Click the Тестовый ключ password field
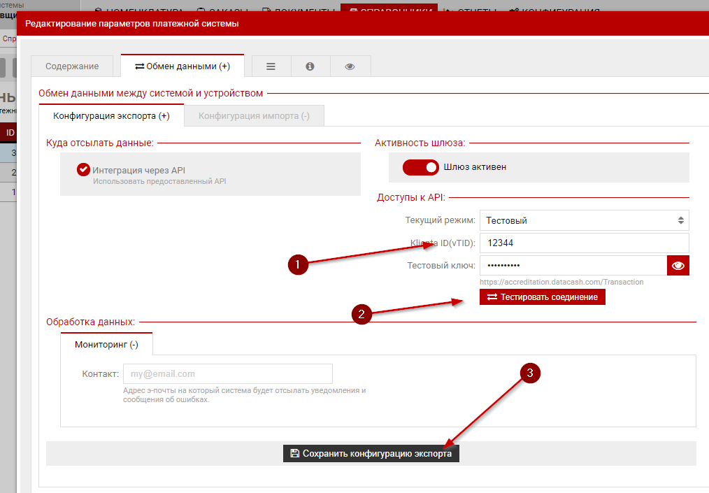 coord(573,266)
